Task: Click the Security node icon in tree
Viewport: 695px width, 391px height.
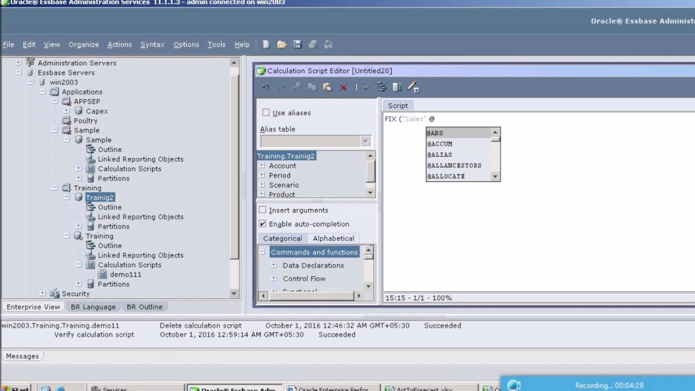Action: tap(55, 293)
